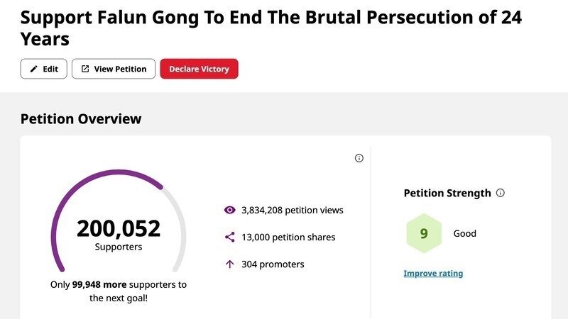Click the up-arrow icon for promoters
This screenshot has height=319, width=568.
click(229, 264)
